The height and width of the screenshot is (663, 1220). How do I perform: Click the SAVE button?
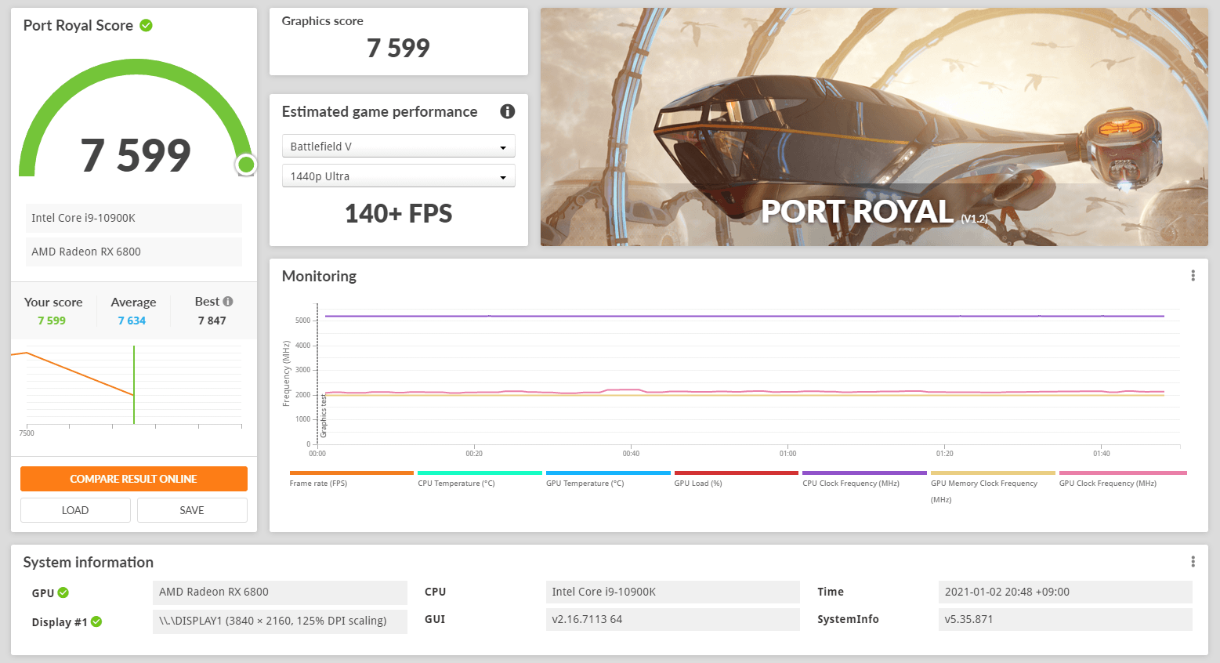(x=192, y=510)
